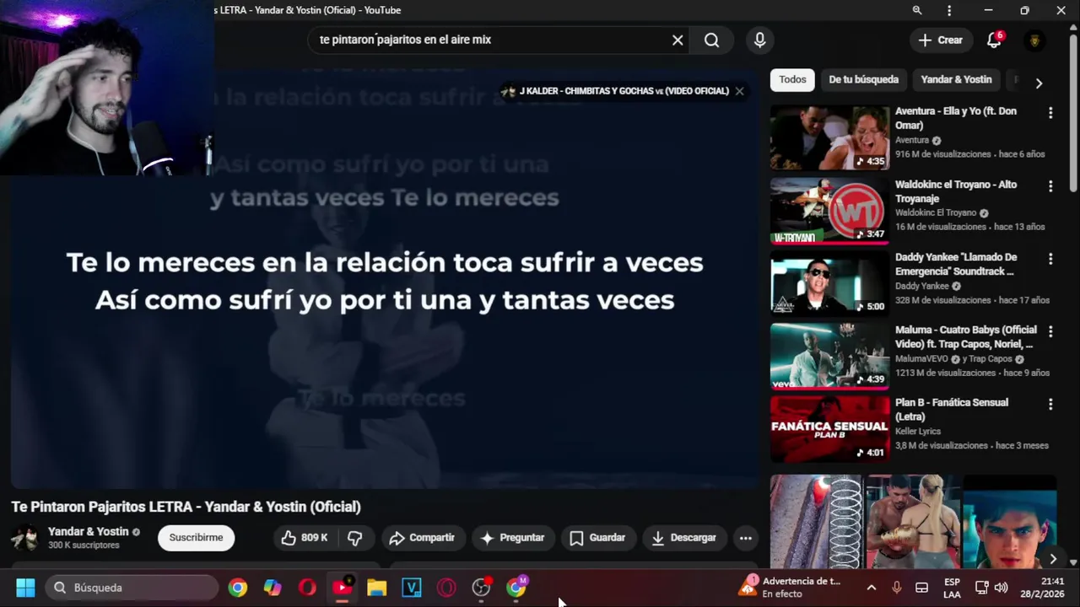The width and height of the screenshot is (1080, 607).
Task: Select the Todos filter chip
Action: point(792,79)
